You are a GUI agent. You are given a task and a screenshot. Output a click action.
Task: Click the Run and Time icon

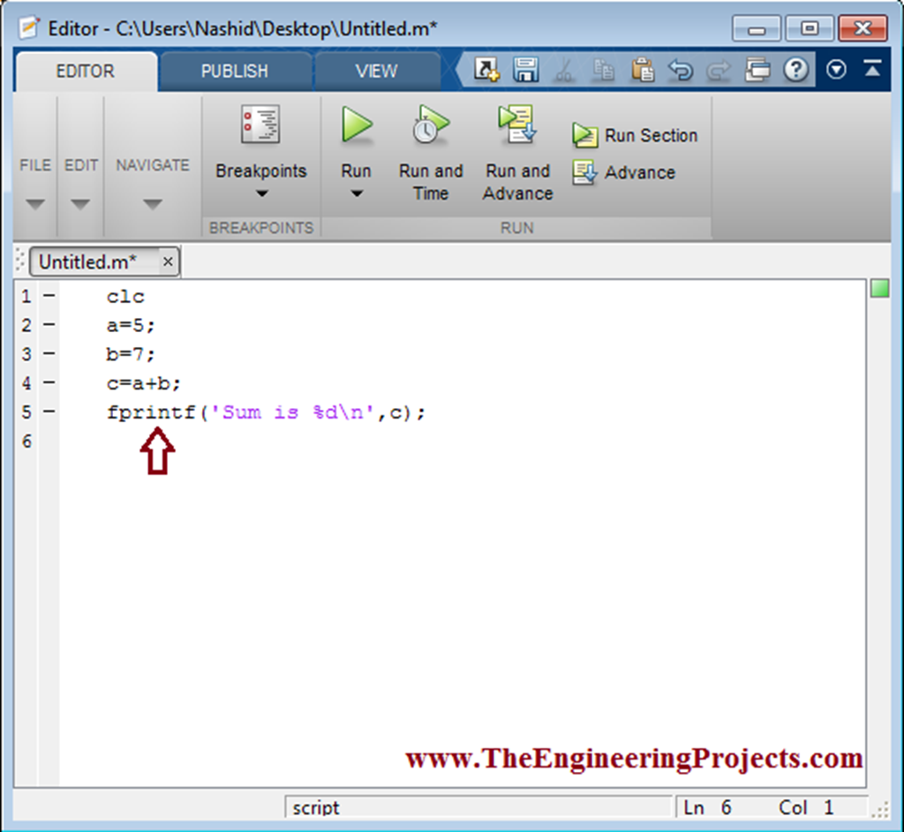coord(430,126)
